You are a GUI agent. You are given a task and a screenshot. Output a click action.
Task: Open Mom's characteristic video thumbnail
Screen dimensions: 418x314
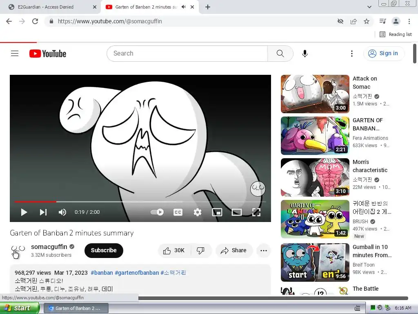point(315,177)
